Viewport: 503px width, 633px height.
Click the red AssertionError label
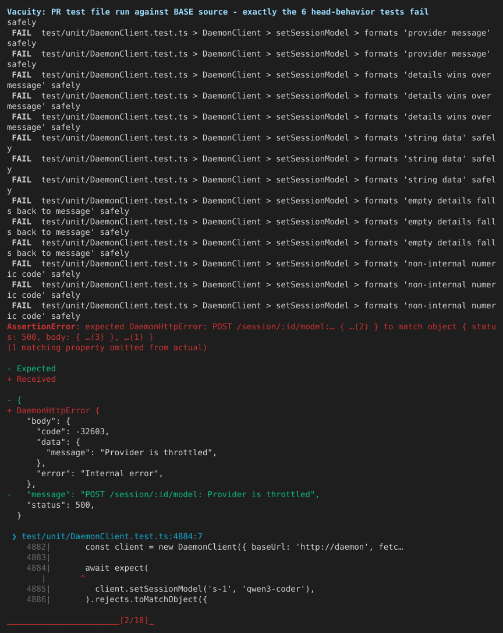pos(41,326)
